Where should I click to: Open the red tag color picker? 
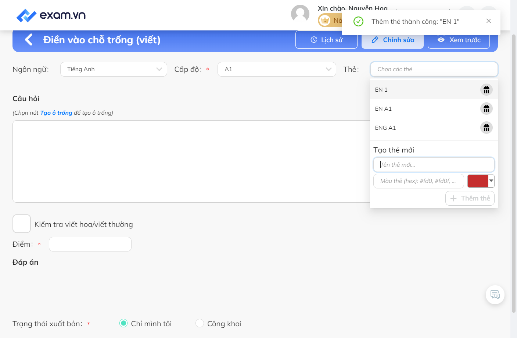pos(481,181)
